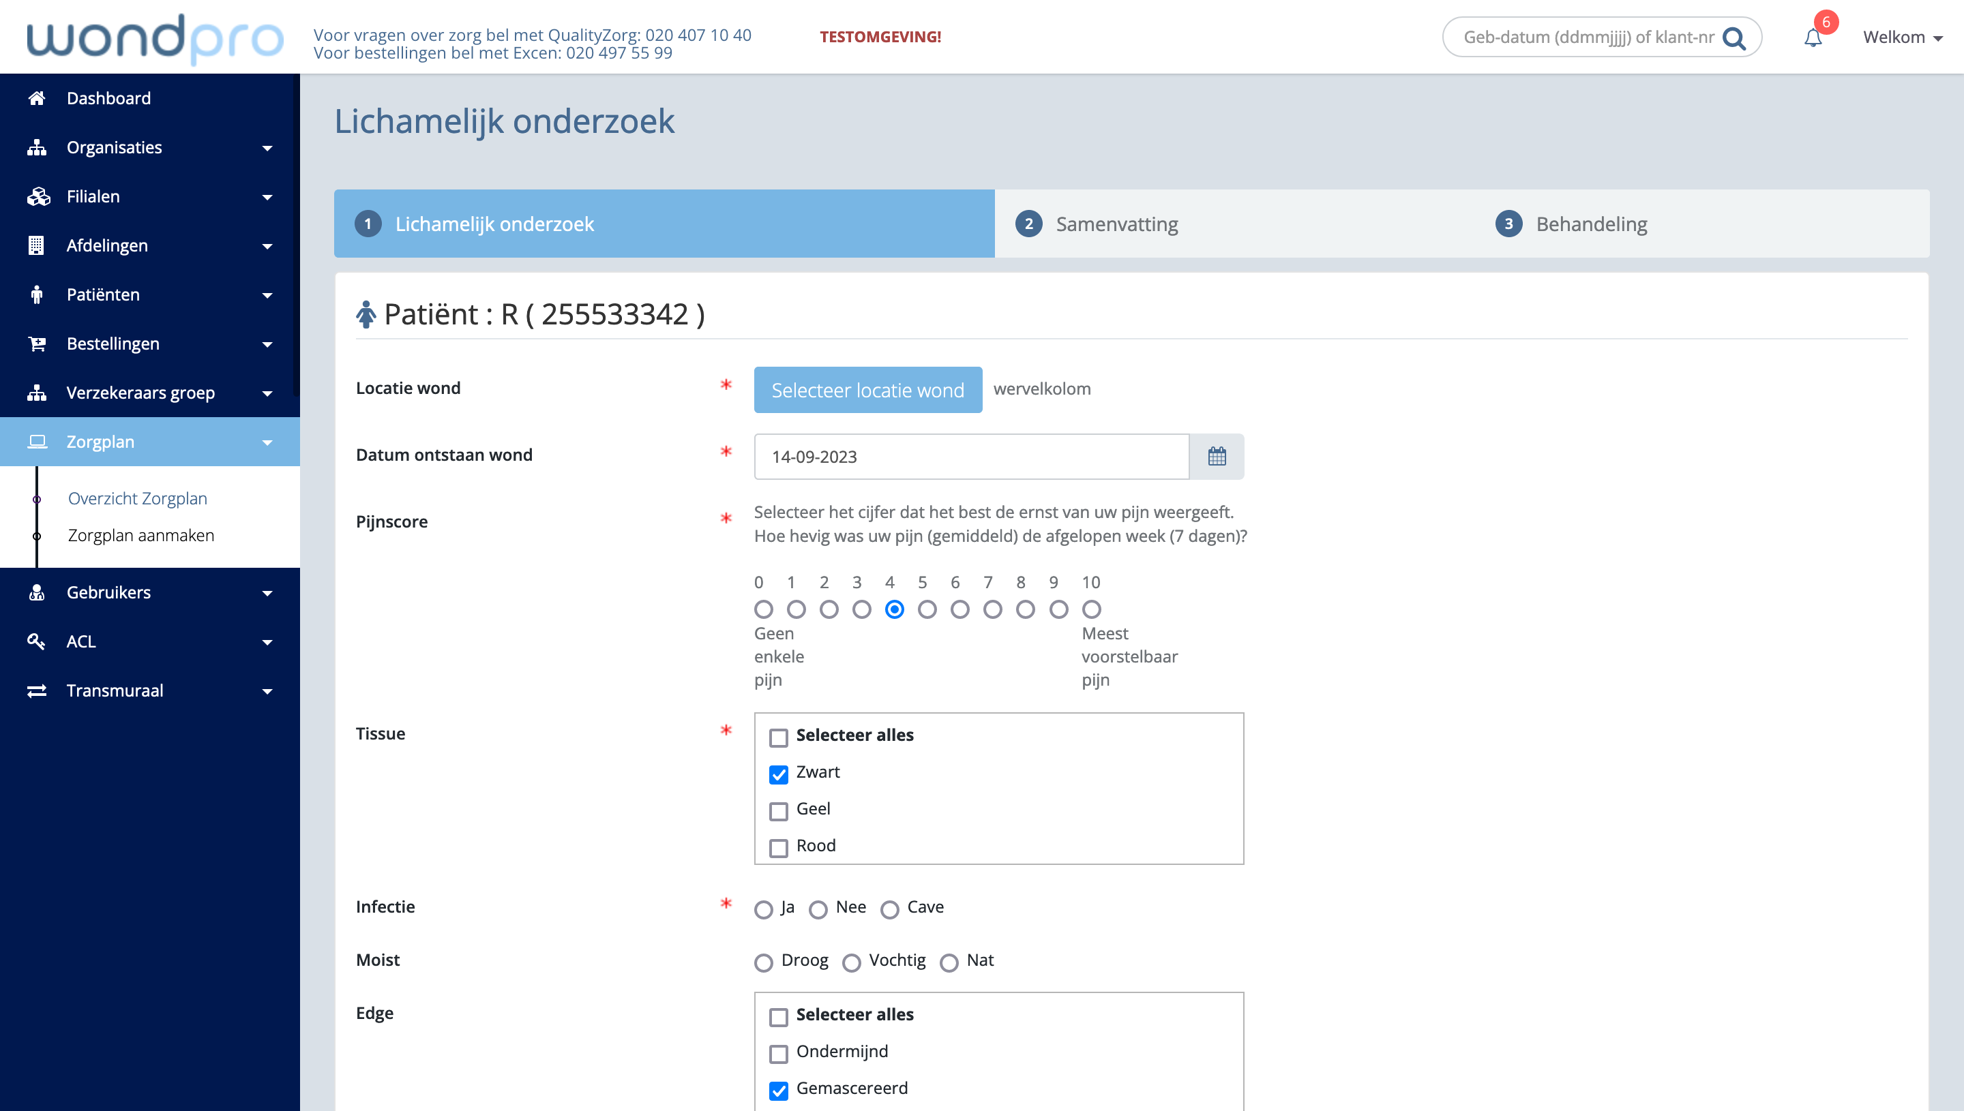1964x1111 pixels.
Task: Click the search magnifier icon
Action: click(1734, 37)
